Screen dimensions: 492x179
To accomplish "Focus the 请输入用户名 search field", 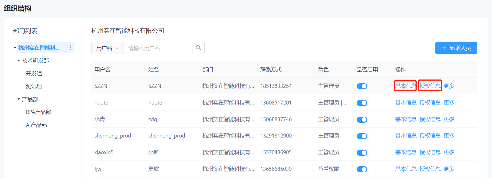I will 158,48.
